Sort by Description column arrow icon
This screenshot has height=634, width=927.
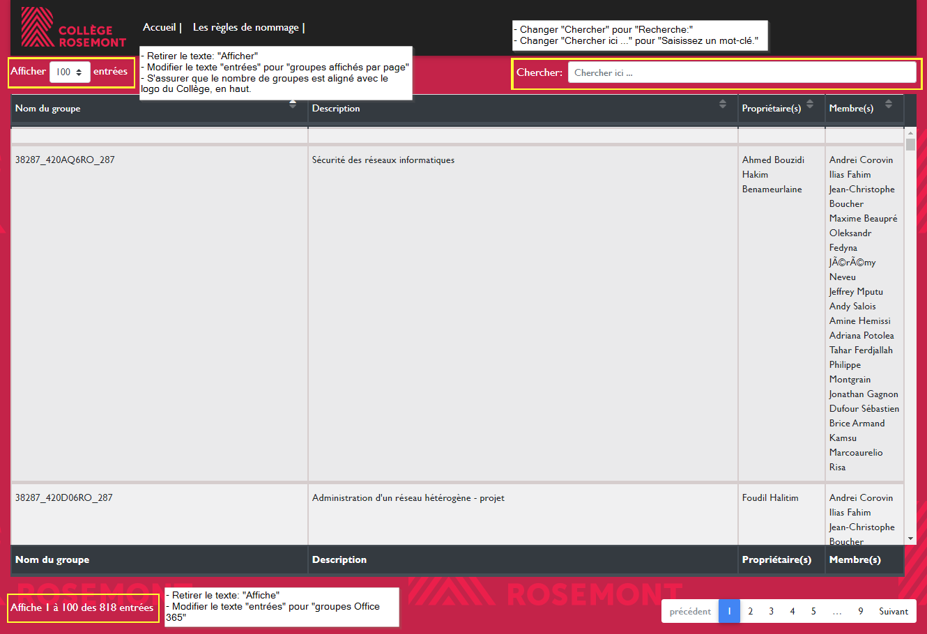[x=723, y=104]
